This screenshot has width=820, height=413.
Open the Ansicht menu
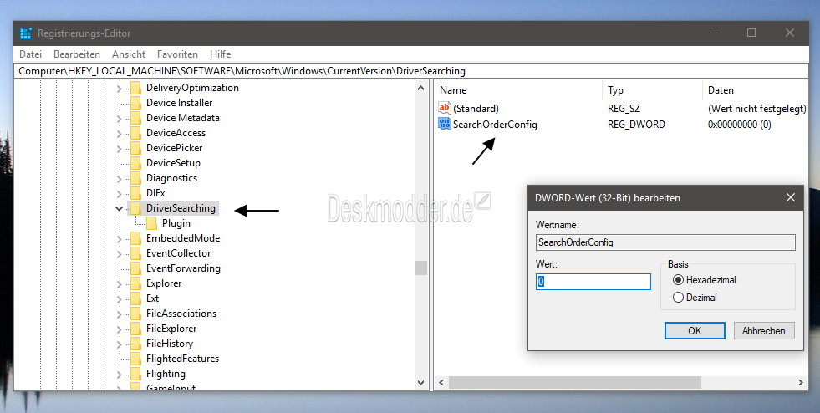coord(129,54)
